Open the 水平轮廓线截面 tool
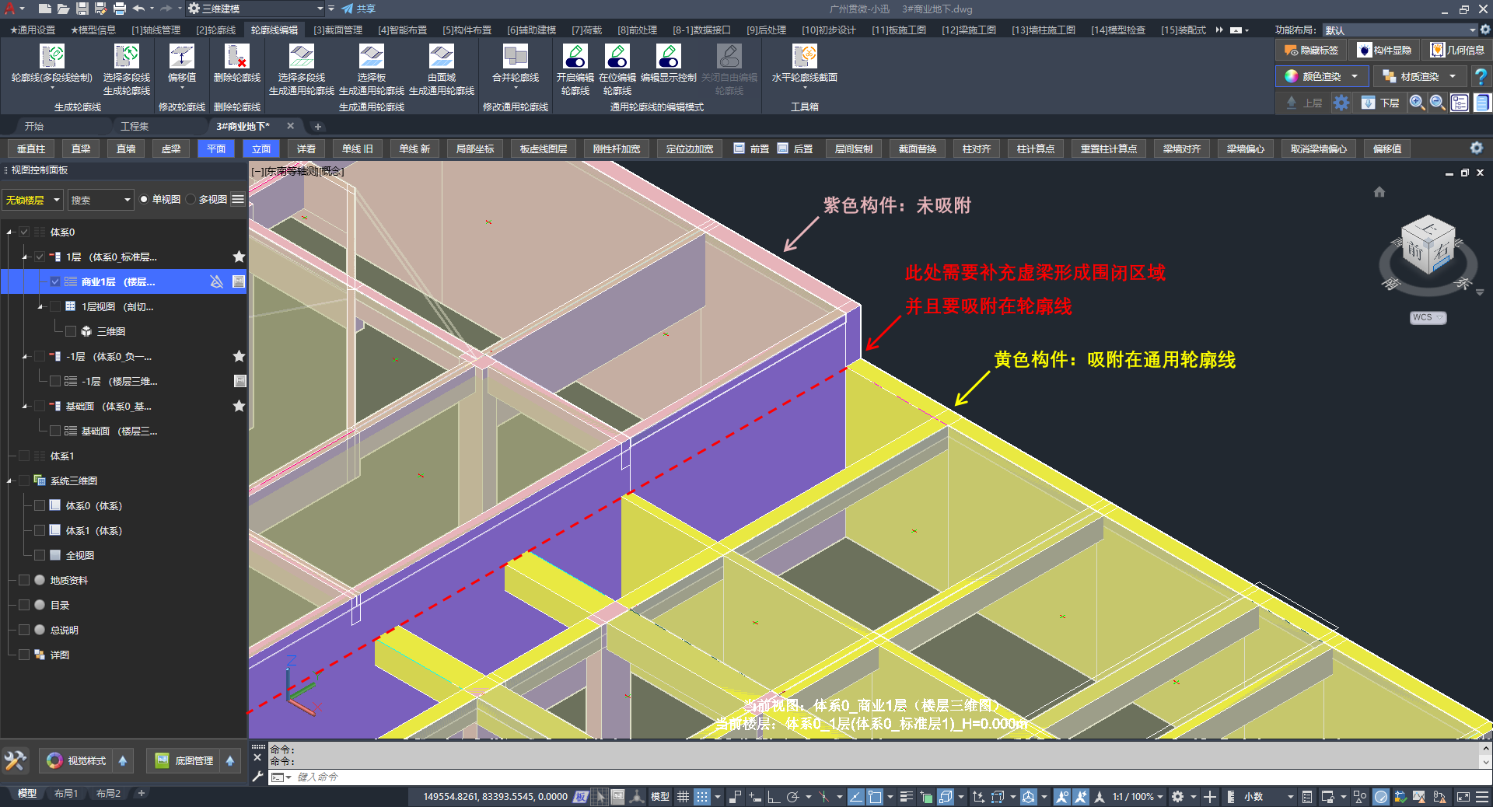 pyautogui.click(x=804, y=58)
